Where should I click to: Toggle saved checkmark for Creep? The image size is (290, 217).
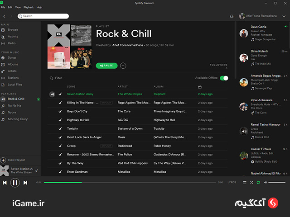60,146
